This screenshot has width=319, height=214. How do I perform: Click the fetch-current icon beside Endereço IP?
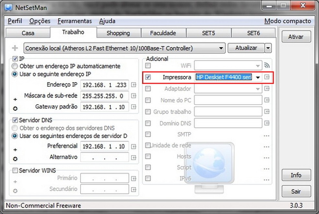tap(134, 85)
